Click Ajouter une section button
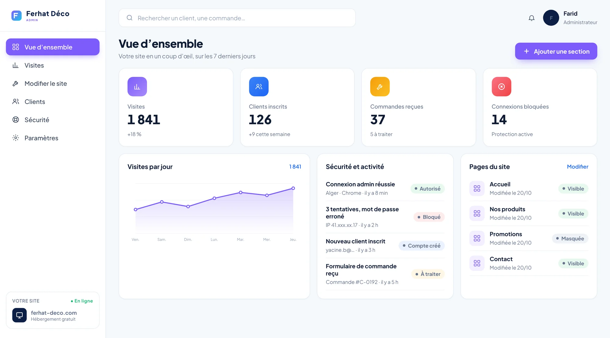The width and height of the screenshot is (610, 338). click(x=556, y=51)
